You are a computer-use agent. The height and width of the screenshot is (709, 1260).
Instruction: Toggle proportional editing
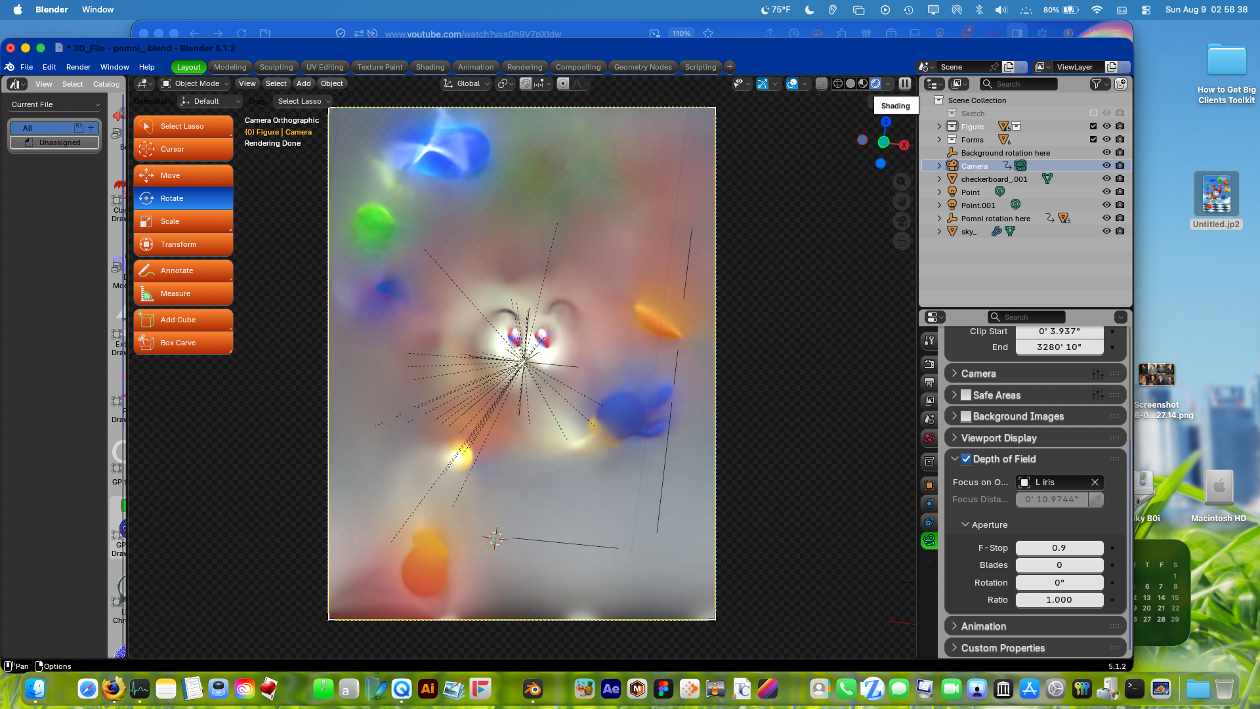pos(563,83)
